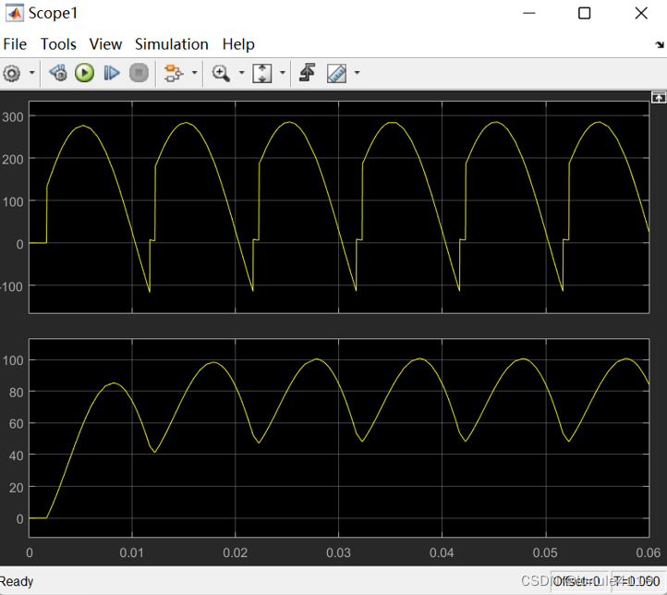Click the 0.01 time axis label
The image size is (667, 595).
point(131,552)
